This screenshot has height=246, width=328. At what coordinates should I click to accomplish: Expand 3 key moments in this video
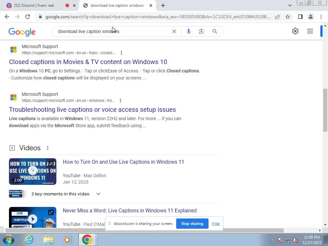tap(98, 194)
